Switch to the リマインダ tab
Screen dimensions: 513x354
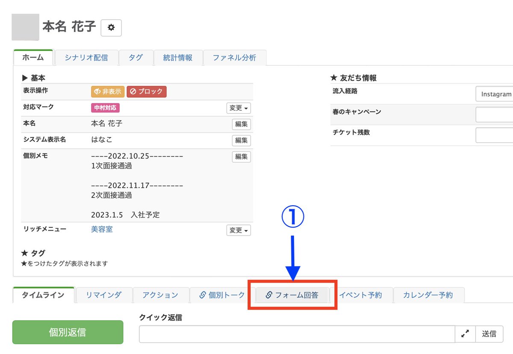[x=103, y=294]
